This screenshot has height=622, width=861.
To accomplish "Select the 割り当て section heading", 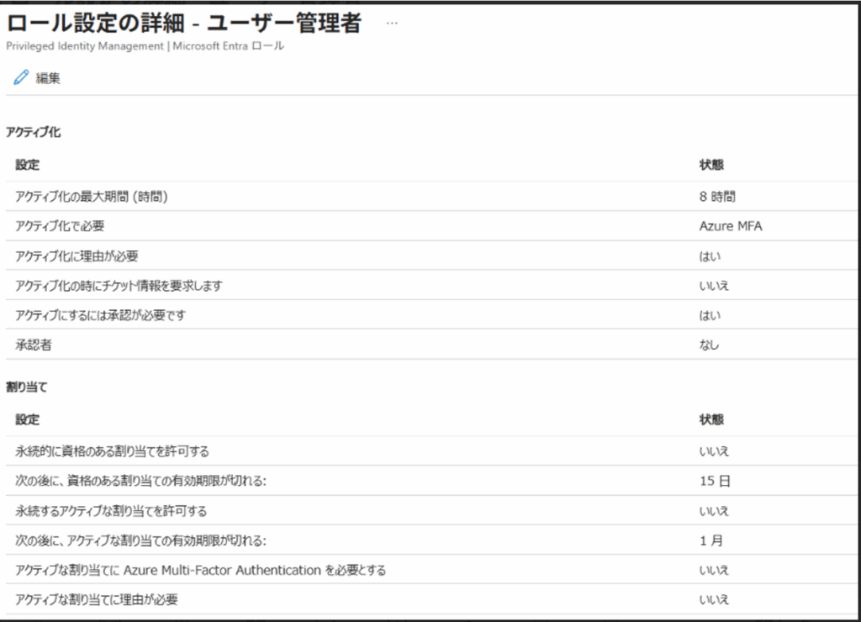I will (26, 388).
